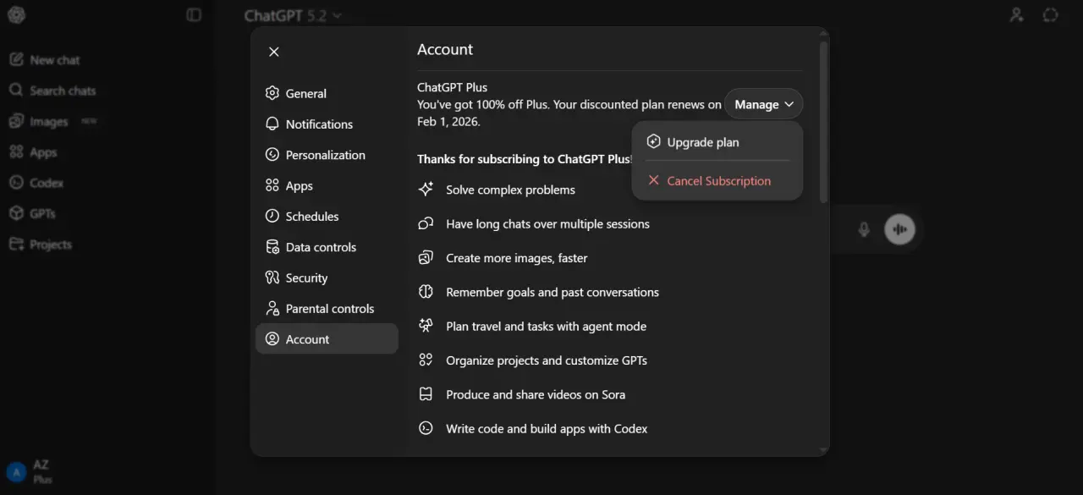Click the brain icon for Remember goals
The width and height of the screenshot is (1083, 495).
[x=426, y=291]
